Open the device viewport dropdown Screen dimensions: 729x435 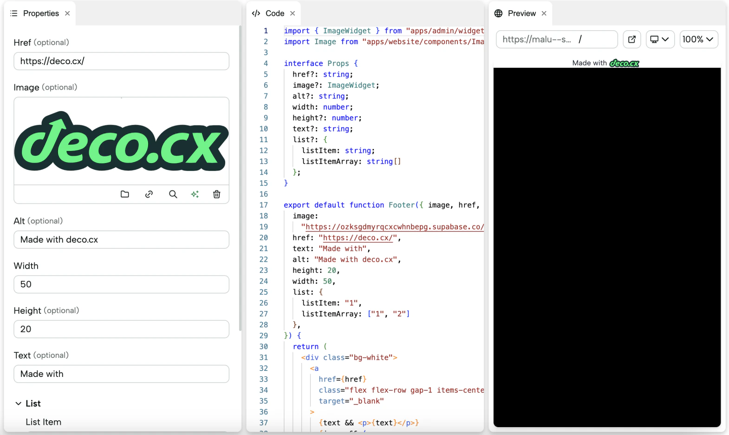point(660,40)
